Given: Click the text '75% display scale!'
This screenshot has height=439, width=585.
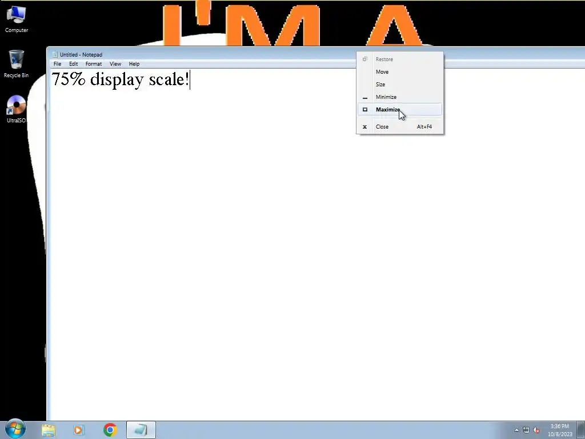Looking at the screenshot, I should [x=120, y=79].
